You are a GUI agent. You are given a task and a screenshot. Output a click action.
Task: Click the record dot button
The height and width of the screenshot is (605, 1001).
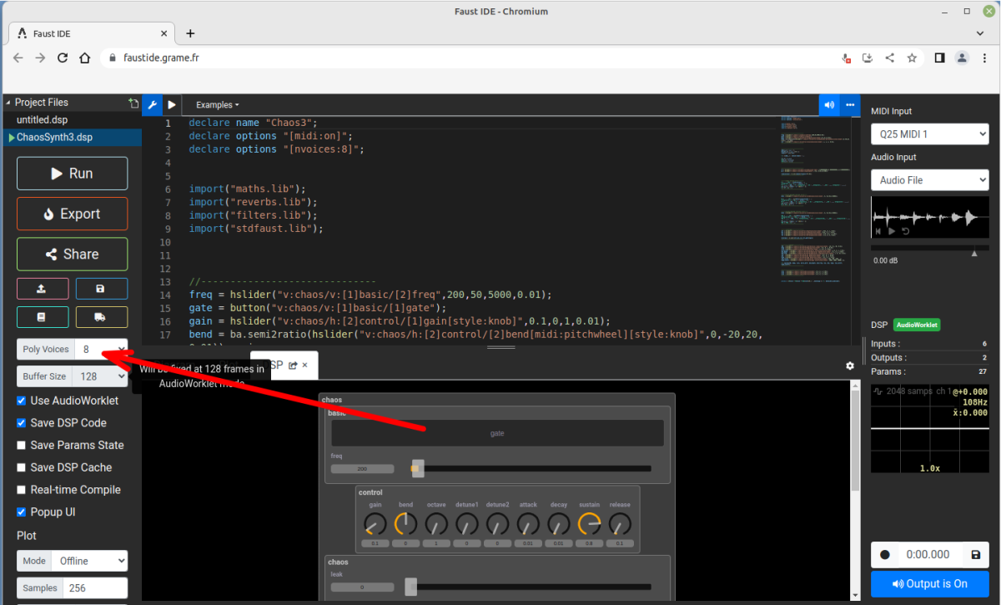tap(885, 555)
